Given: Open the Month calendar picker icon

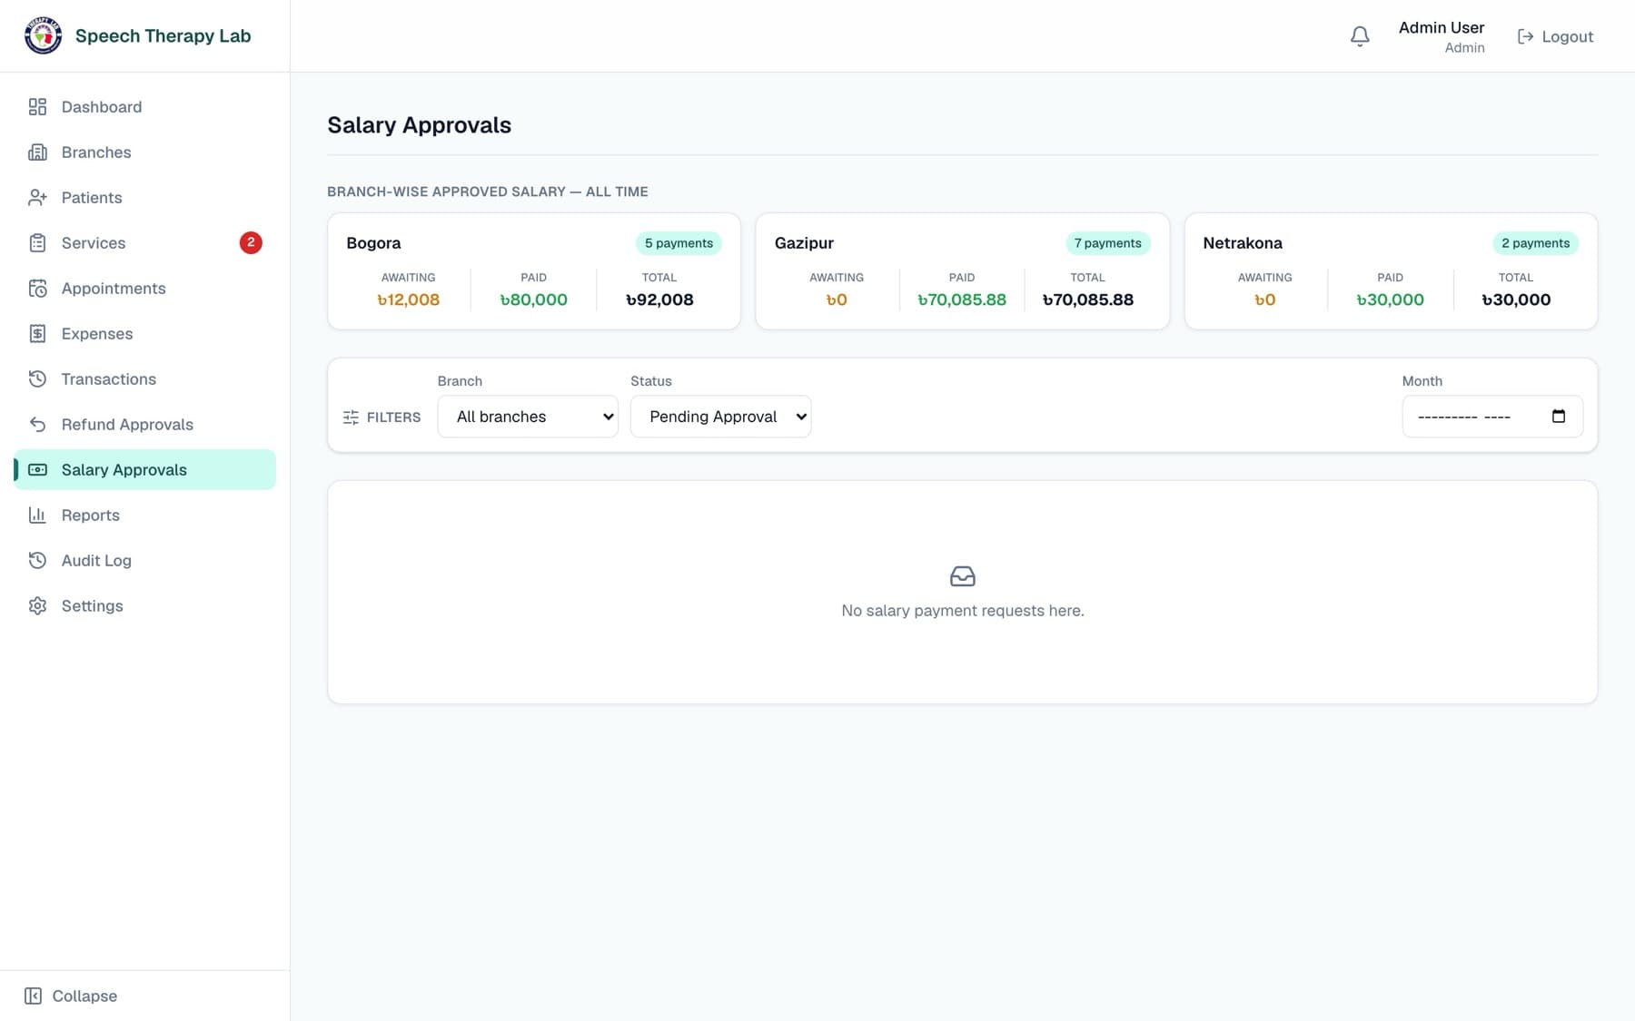Looking at the screenshot, I should pos(1559,417).
